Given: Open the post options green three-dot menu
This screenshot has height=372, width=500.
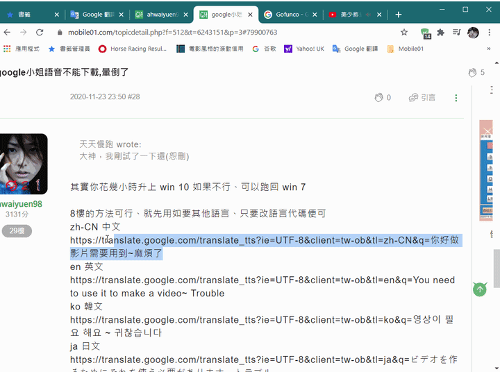Looking at the screenshot, I should [456, 98].
